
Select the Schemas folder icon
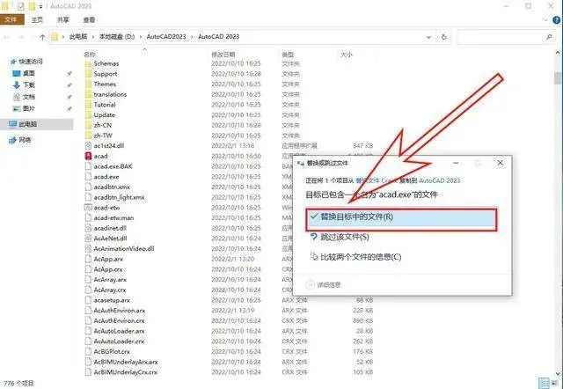pyautogui.click(x=88, y=63)
